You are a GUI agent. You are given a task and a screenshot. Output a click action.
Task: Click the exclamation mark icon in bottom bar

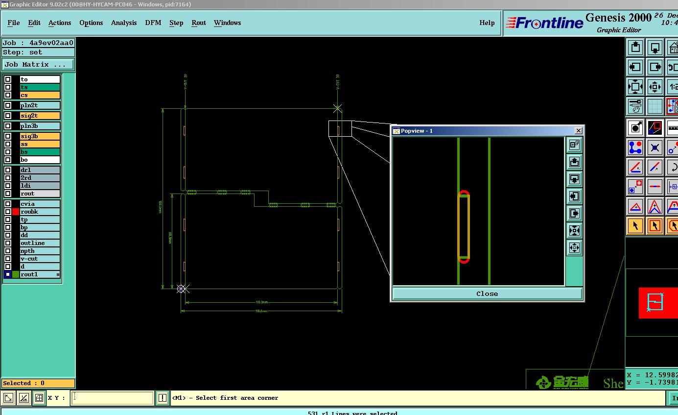(162, 398)
